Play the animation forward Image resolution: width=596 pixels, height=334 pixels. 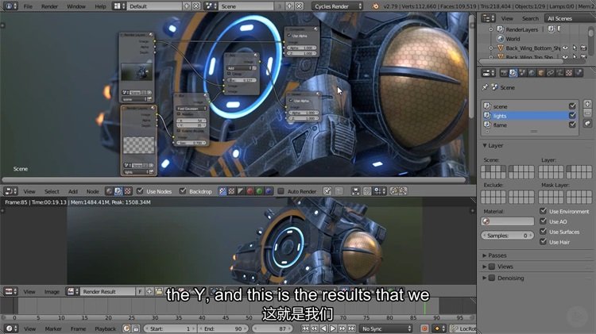(333, 328)
